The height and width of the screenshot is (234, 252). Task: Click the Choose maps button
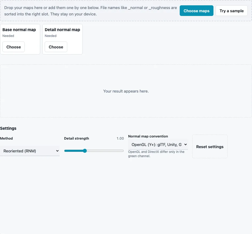[x=196, y=11]
